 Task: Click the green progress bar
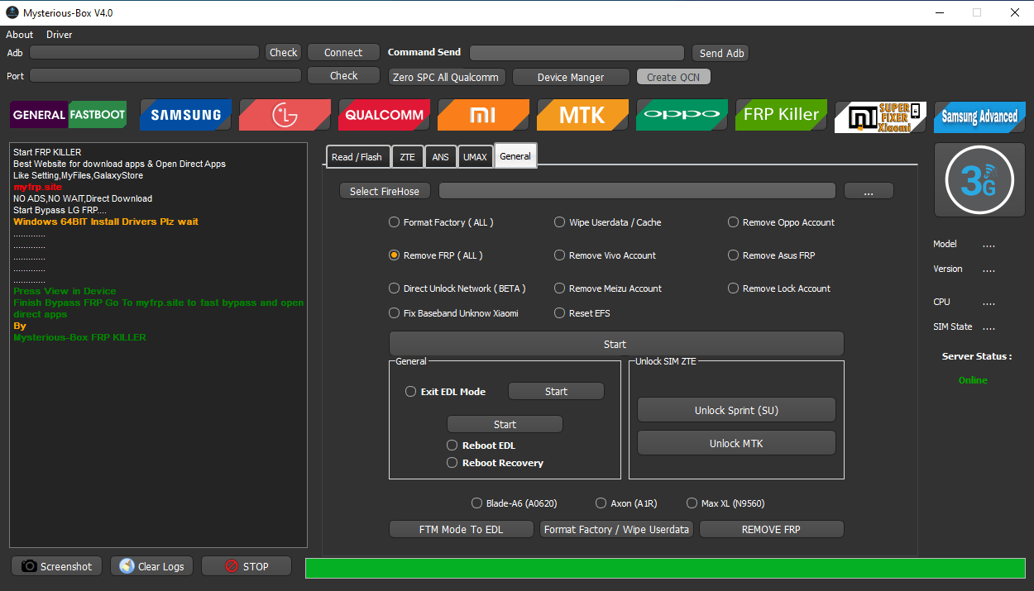pyautogui.click(x=666, y=568)
